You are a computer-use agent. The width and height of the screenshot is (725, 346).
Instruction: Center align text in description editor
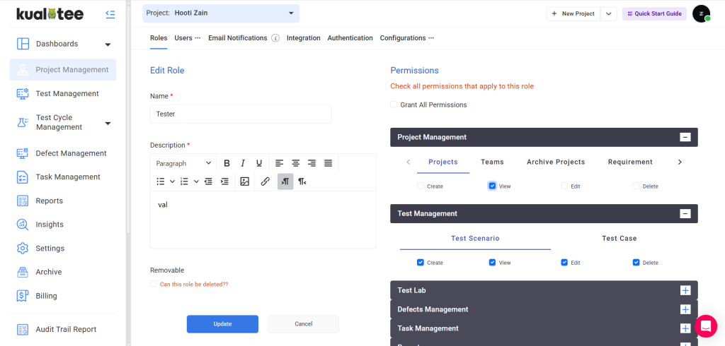[296, 163]
